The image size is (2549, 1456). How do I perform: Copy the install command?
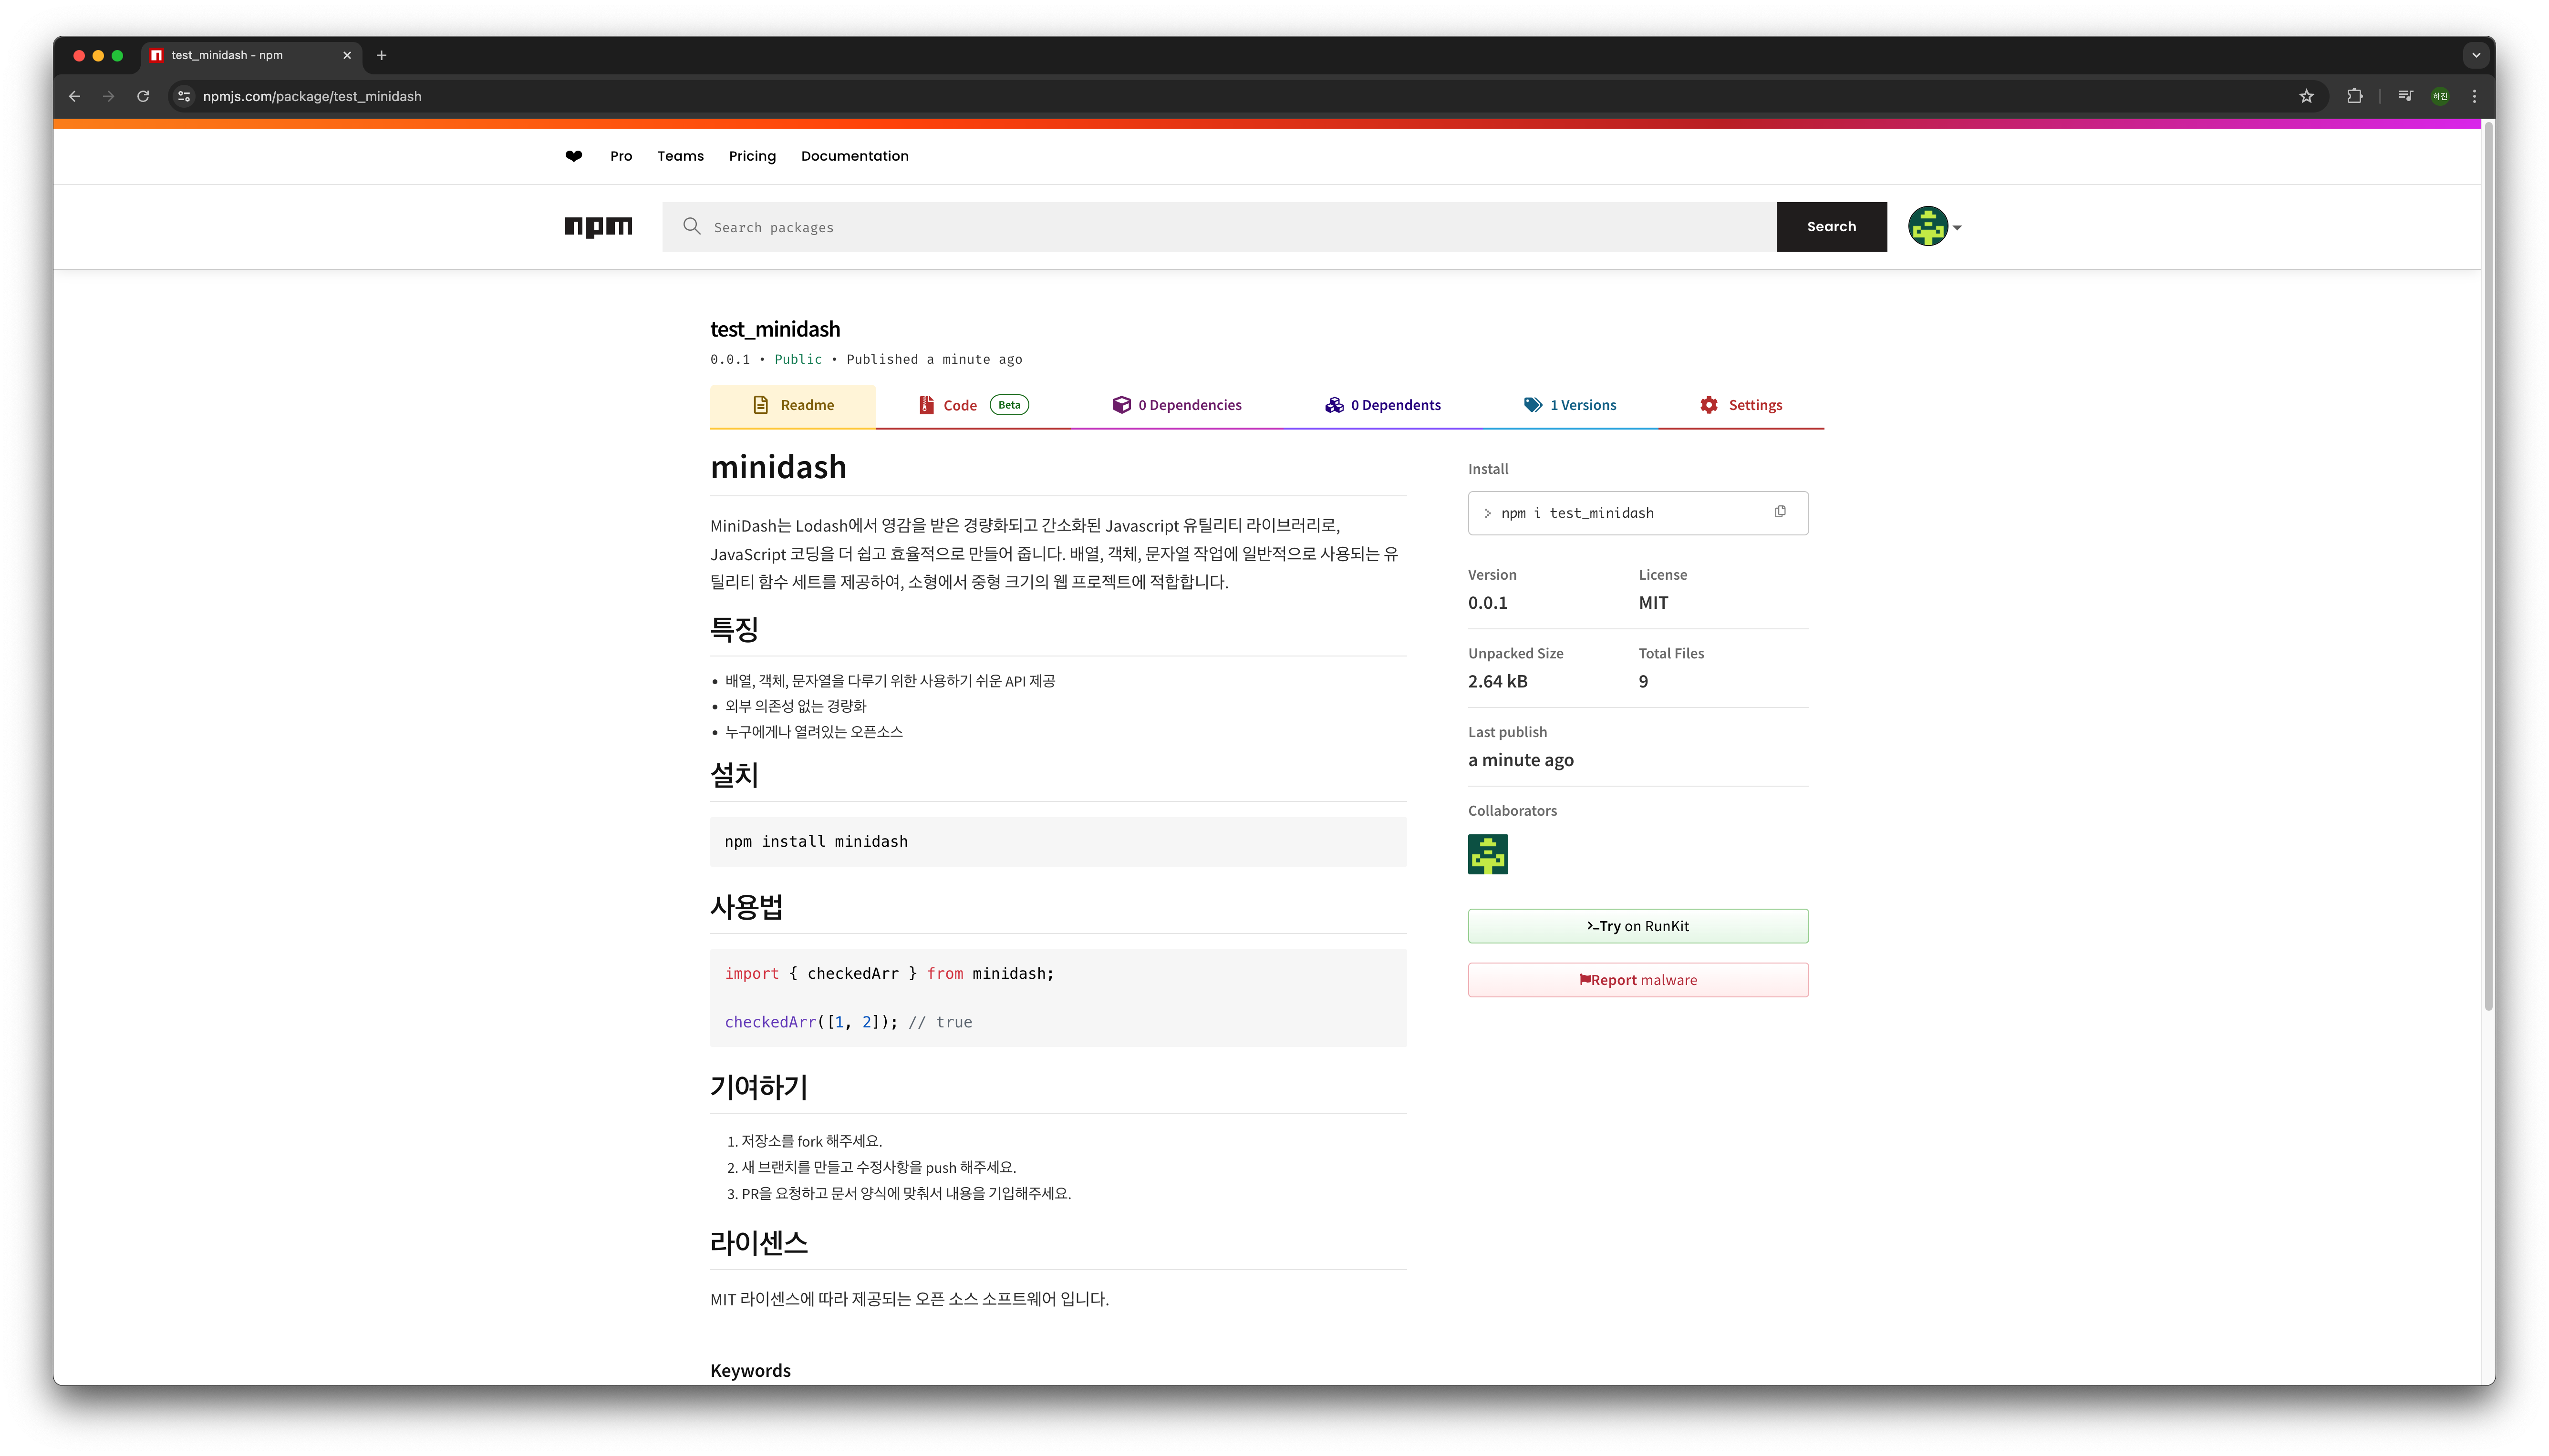(x=1780, y=512)
